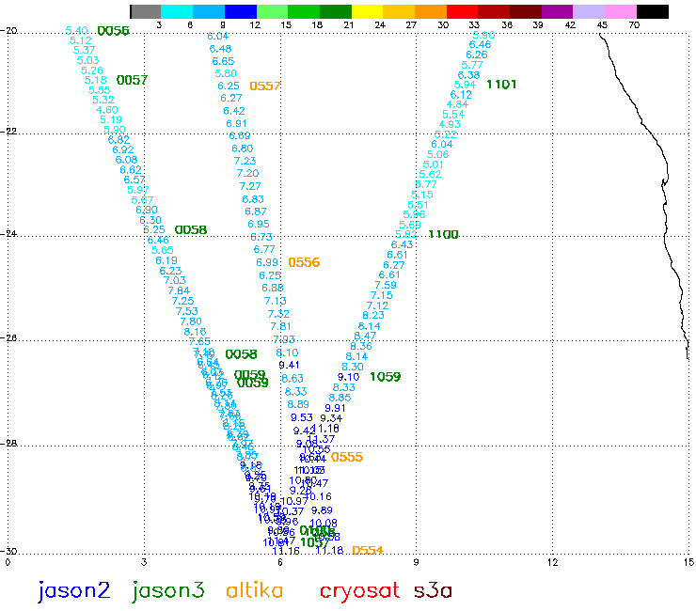The height and width of the screenshot is (611, 696).
Task: Click the jason3 legend label
Action: point(168,591)
